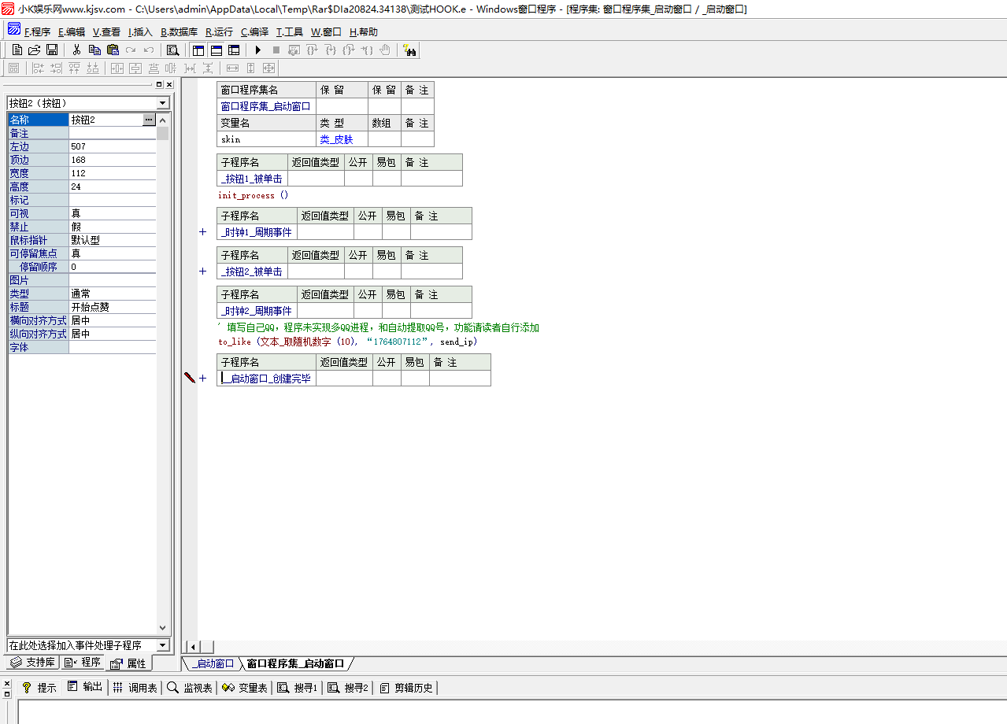Image resolution: width=1007 pixels, height=724 pixels.
Task: Close the property panel with the X button
Action: coord(169,84)
